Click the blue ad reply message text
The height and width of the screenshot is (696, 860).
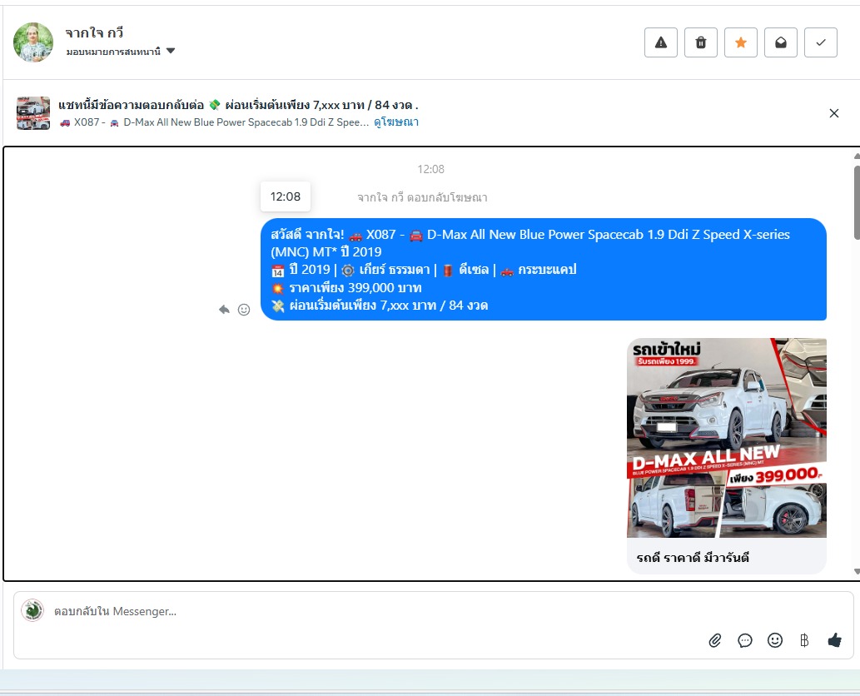point(544,269)
